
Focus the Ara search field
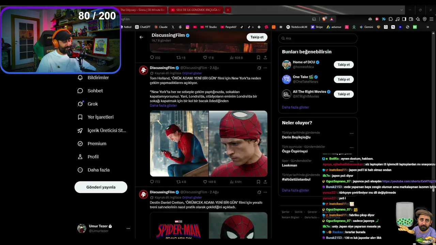(x=318, y=38)
